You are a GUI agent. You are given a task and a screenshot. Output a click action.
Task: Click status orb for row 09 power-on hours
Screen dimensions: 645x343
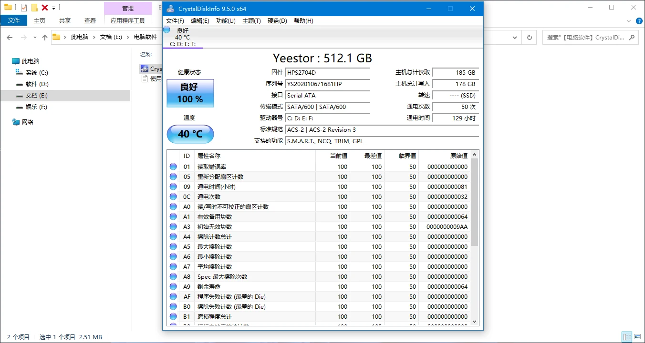[x=173, y=186]
